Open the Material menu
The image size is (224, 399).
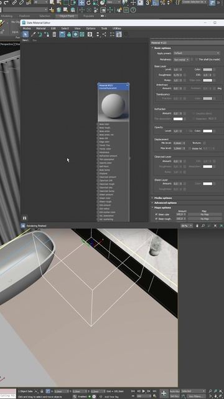point(40,29)
